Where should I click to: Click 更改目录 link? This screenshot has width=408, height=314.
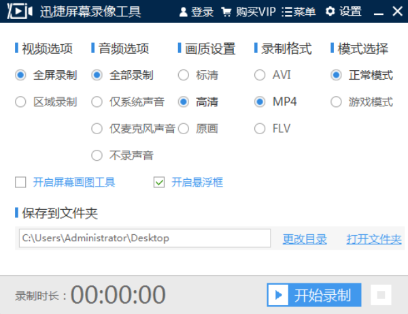(x=305, y=239)
